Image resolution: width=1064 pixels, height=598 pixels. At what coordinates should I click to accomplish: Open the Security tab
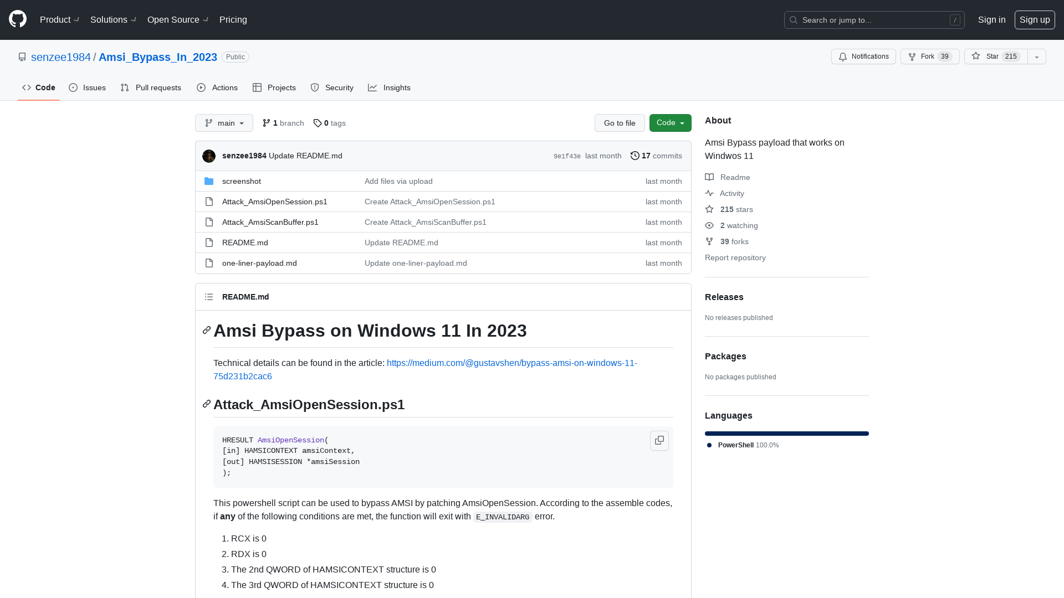click(x=332, y=87)
